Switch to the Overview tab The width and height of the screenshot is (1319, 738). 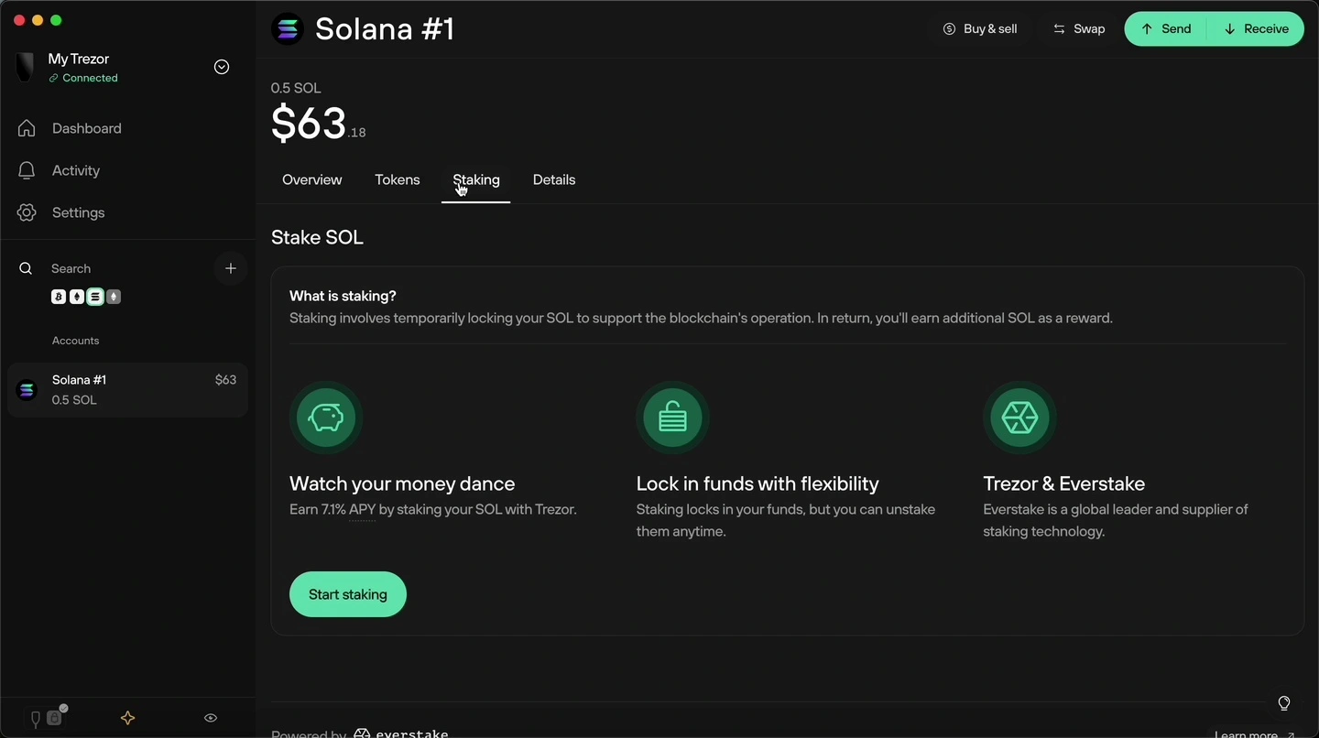[x=311, y=179]
